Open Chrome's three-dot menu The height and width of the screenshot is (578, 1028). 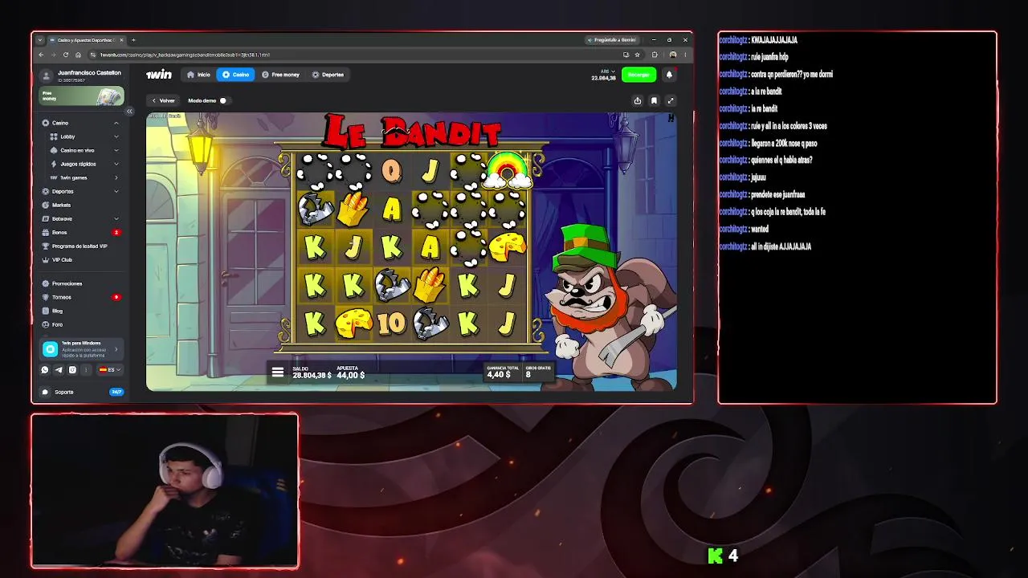pos(684,55)
